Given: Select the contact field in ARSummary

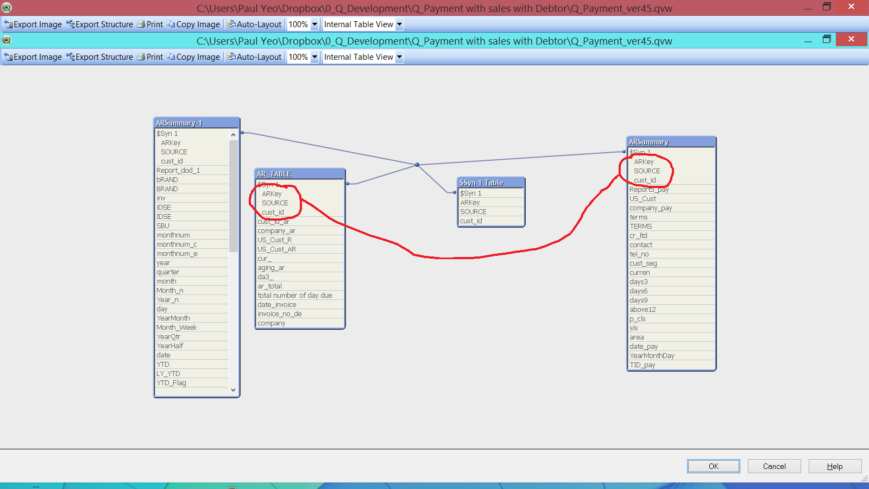Looking at the screenshot, I should click(671, 244).
